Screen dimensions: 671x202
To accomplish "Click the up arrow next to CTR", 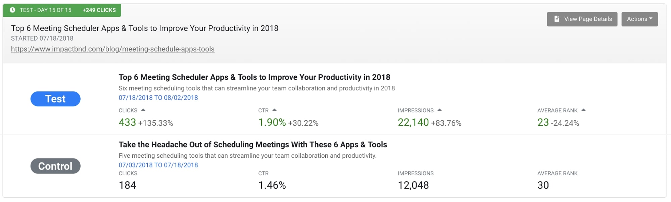I will point(275,110).
